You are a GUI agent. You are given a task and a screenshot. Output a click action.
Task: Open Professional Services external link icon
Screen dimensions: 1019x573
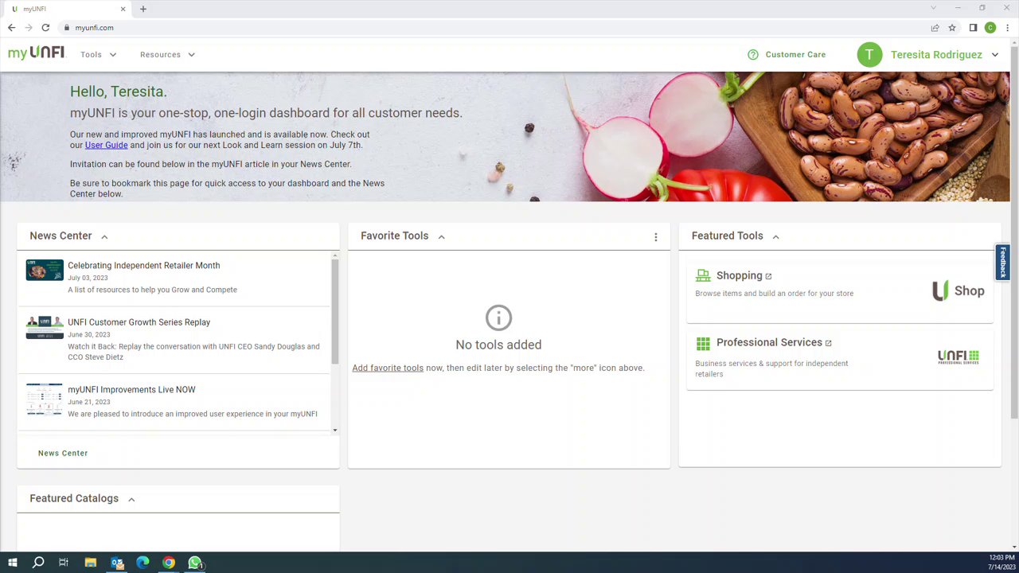(828, 343)
